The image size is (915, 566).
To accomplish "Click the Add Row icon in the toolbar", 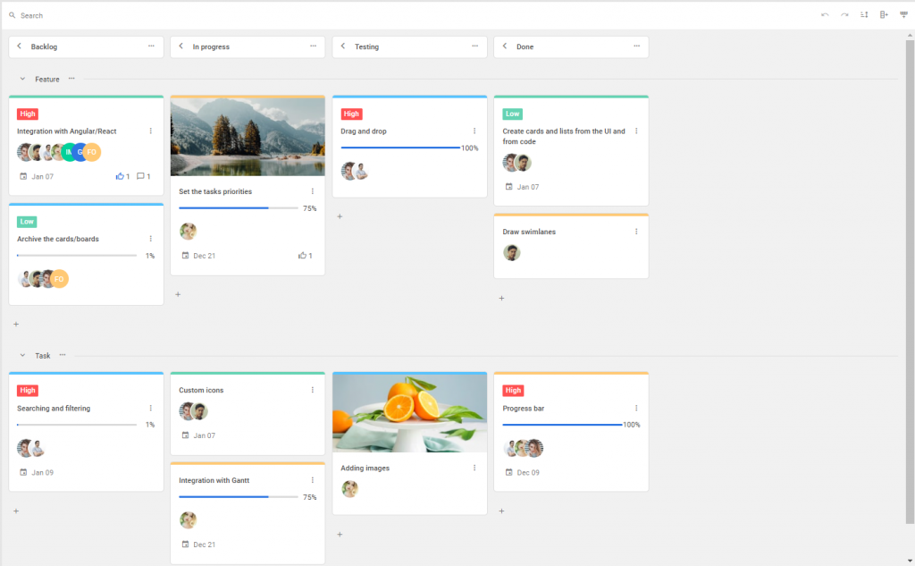I will click(903, 14).
